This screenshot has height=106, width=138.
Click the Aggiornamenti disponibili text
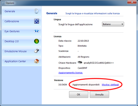click(x=86, y=85)
